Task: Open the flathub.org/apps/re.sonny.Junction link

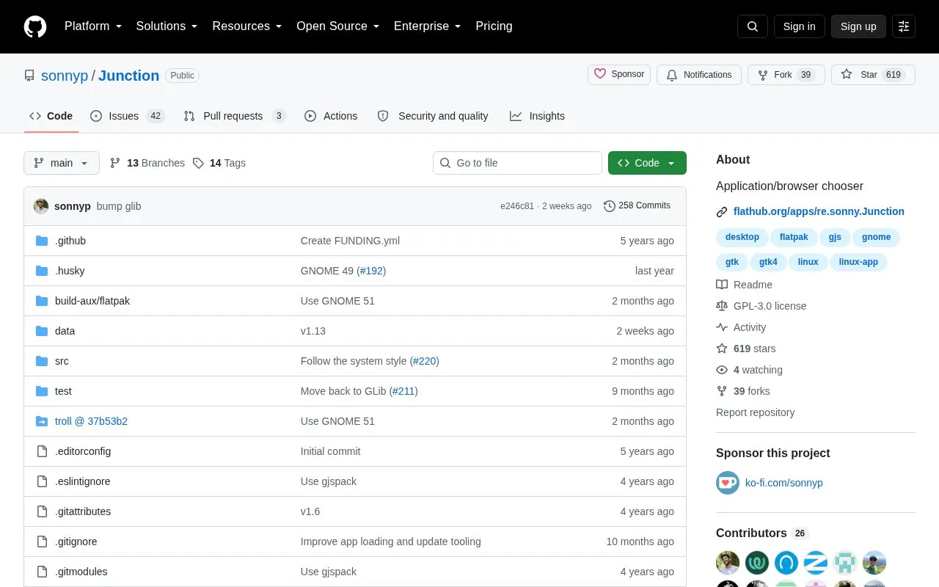Action: [x=819, y=211]
